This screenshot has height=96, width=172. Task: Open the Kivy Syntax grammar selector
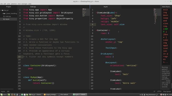click(167, 91)
